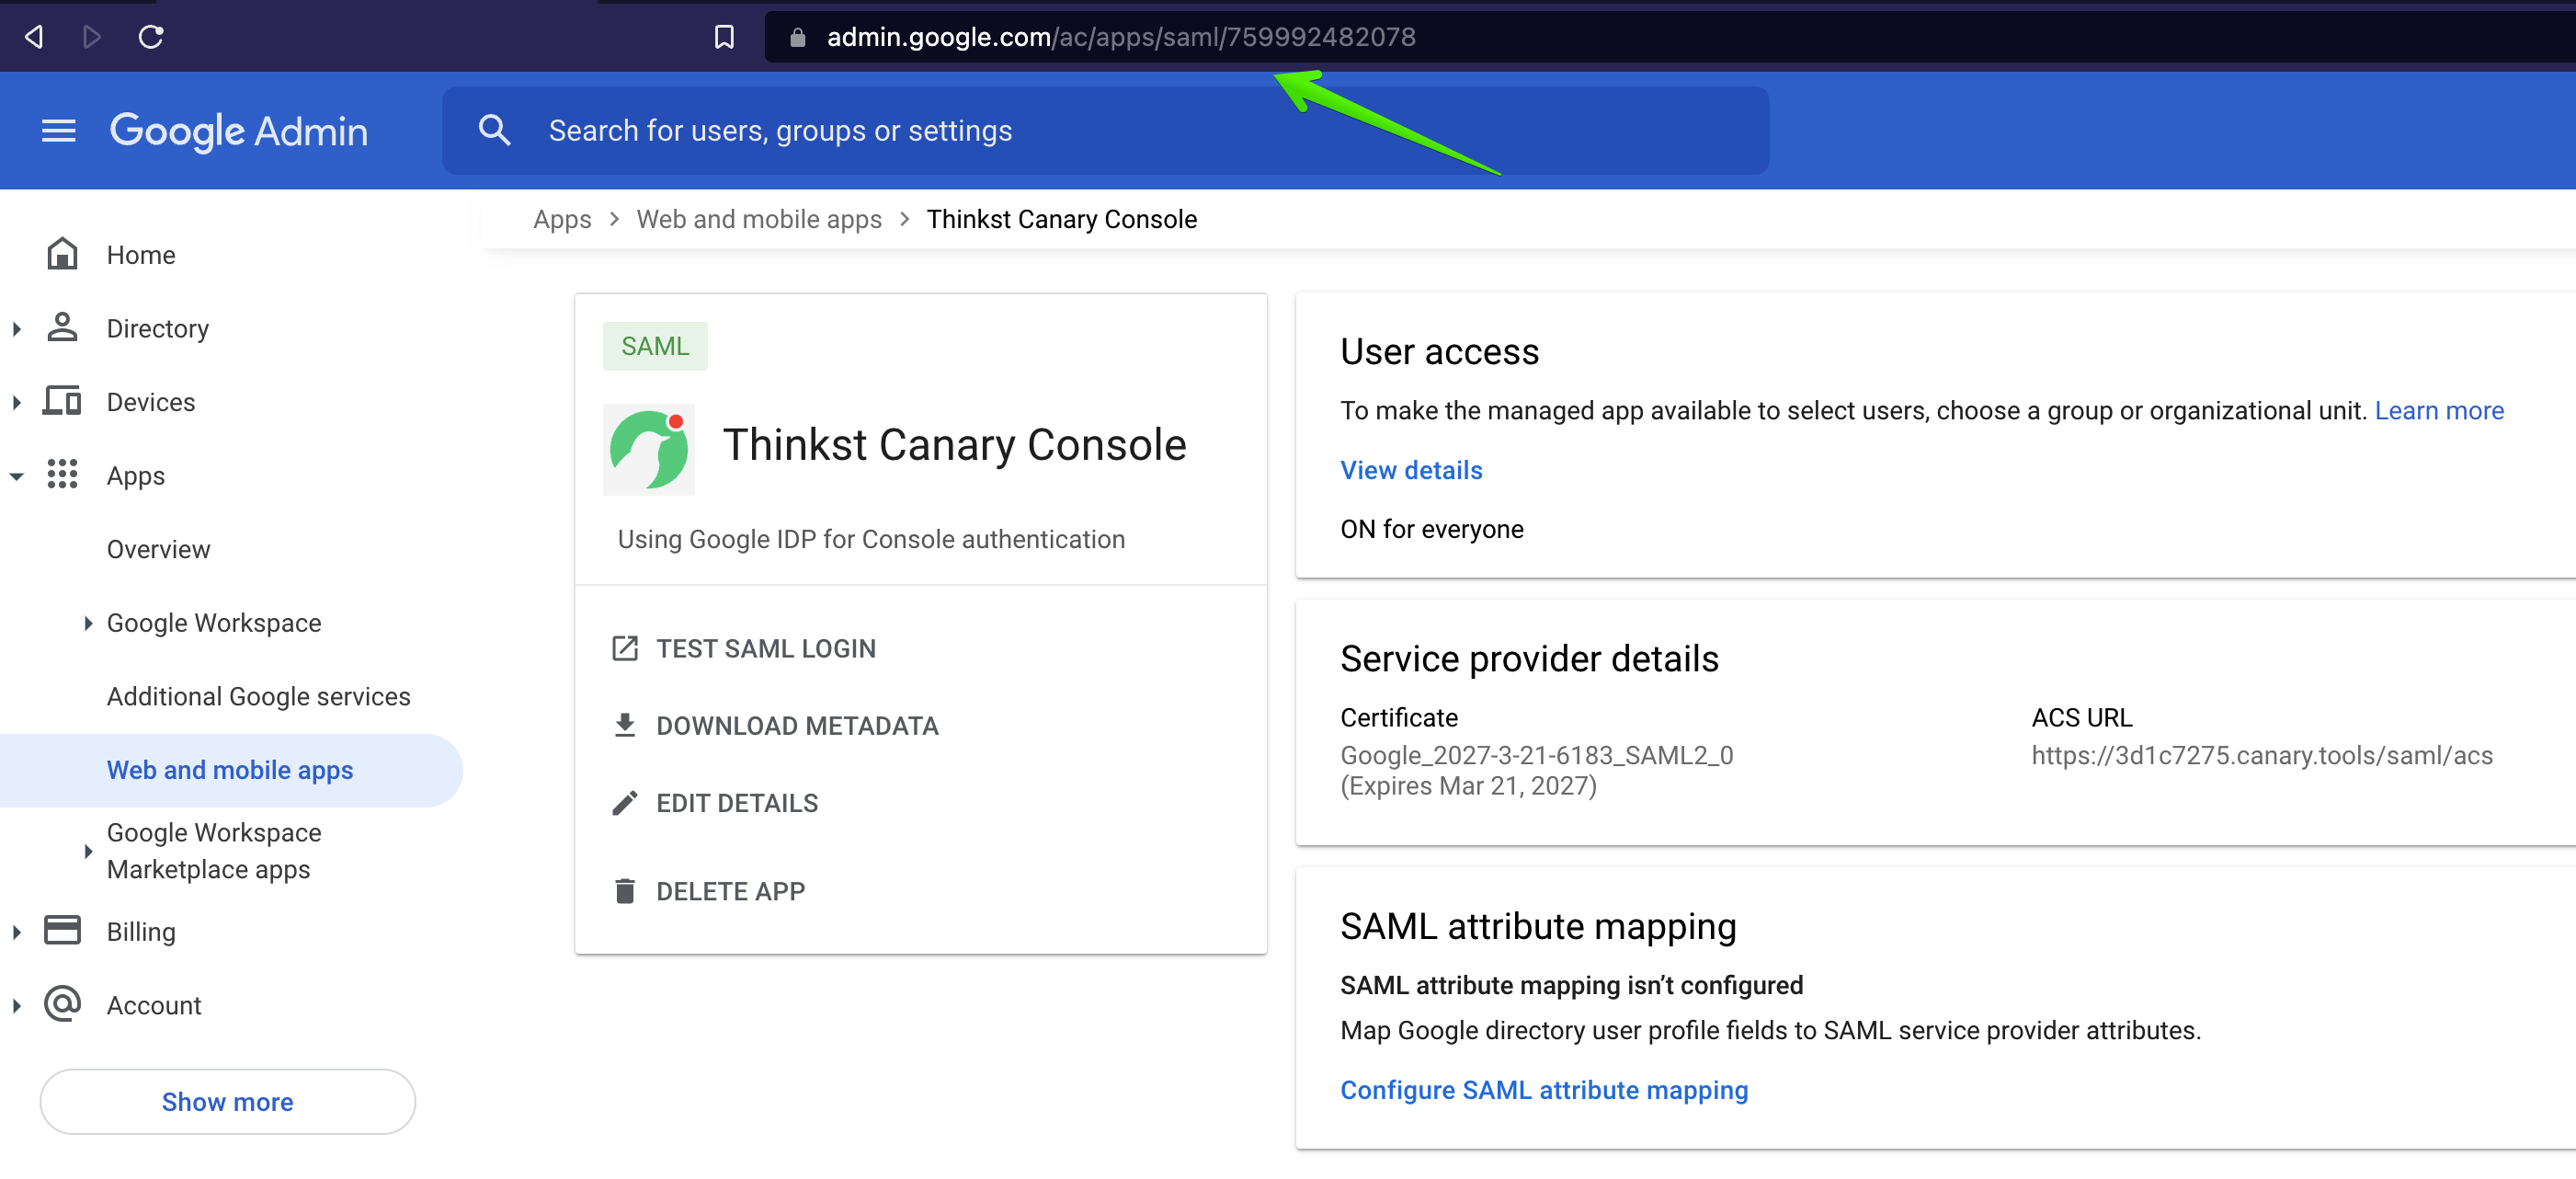Image resolution: width=2576 pixels, height=1179 pixels.
Task: Open the Apps Overview page
Action: [158, 549]
